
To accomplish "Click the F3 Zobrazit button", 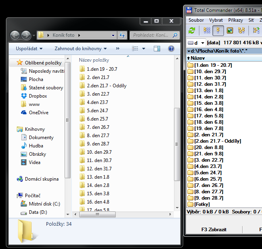I will coord(214,230).
